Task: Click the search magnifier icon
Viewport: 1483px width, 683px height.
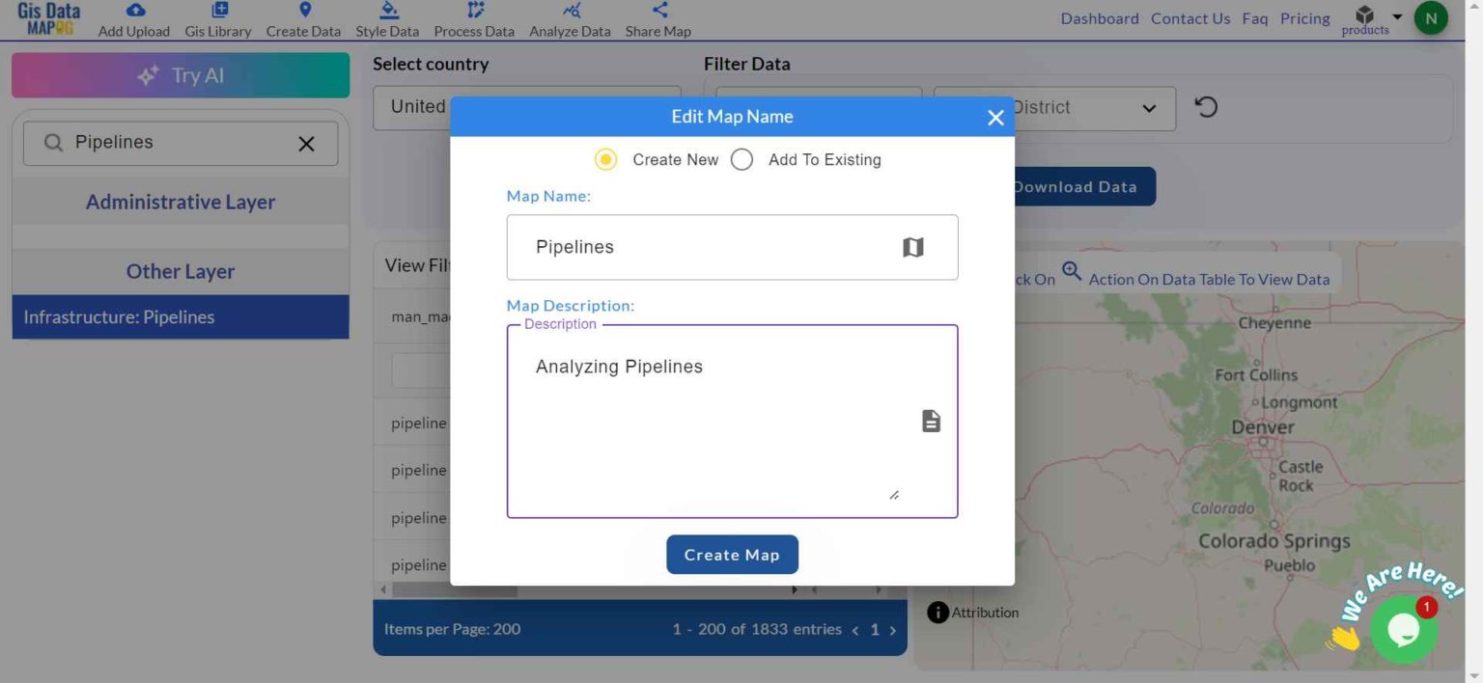Action: pos(53,143)
